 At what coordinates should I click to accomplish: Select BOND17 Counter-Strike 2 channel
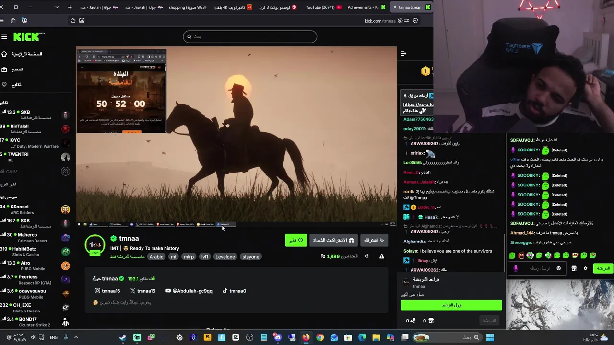click(35, 322)
